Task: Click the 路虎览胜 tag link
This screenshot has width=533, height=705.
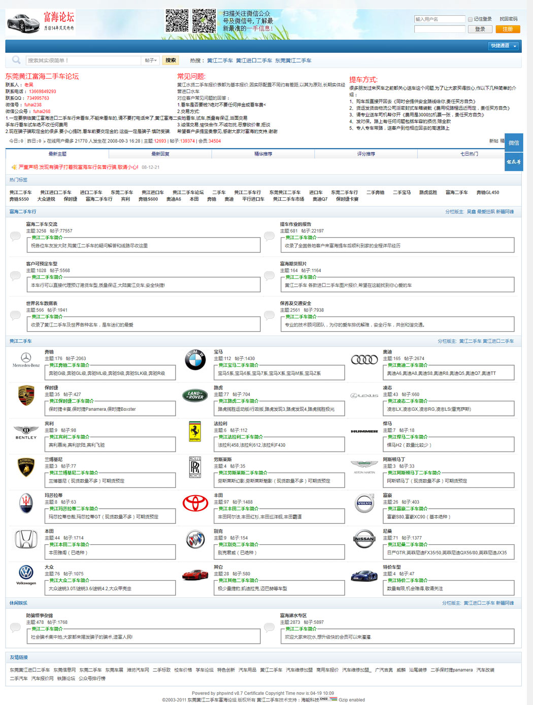Action: [428, 193]
